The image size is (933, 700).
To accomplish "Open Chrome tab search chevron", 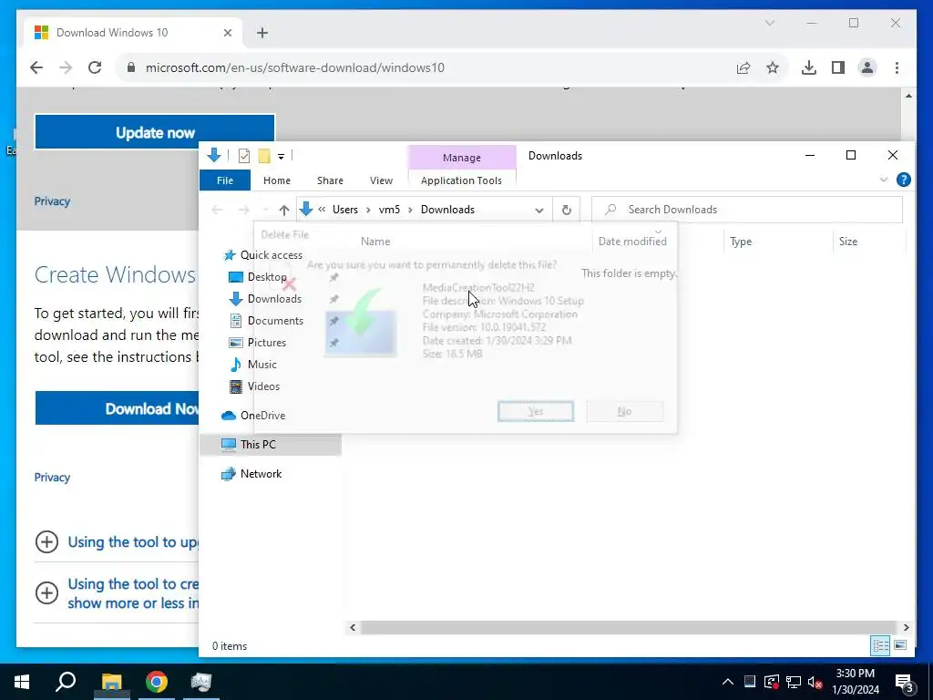I will pyautogui.click(x=769, y=23).
